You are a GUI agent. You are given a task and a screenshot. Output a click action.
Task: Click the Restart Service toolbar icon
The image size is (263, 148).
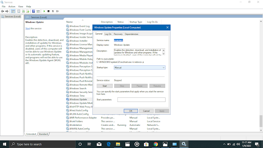pos(58,11)
